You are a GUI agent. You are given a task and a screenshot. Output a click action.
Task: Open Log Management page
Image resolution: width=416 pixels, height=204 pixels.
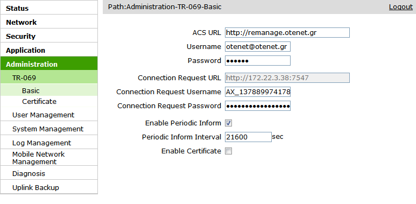[49, 143]
